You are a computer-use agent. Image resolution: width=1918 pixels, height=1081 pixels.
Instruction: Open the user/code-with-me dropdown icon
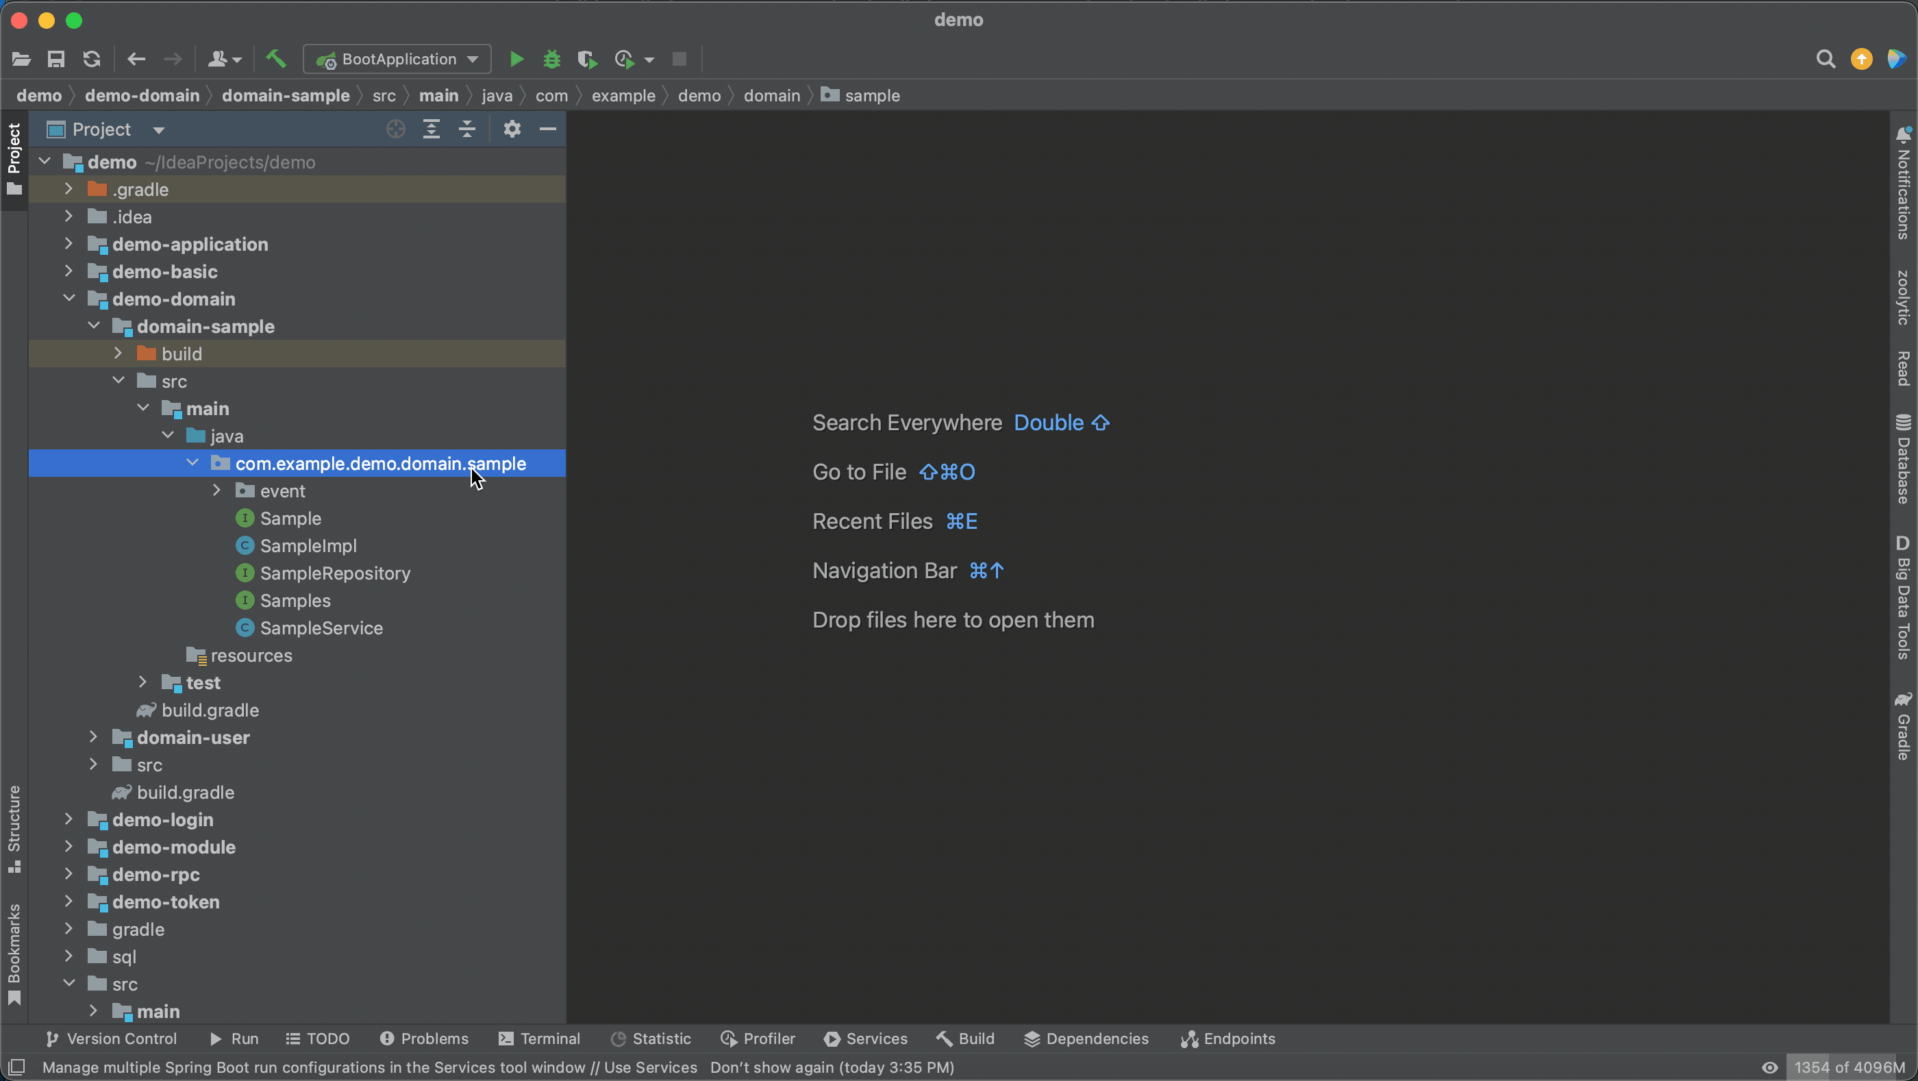pyautogui.click(x=224, y=59)
